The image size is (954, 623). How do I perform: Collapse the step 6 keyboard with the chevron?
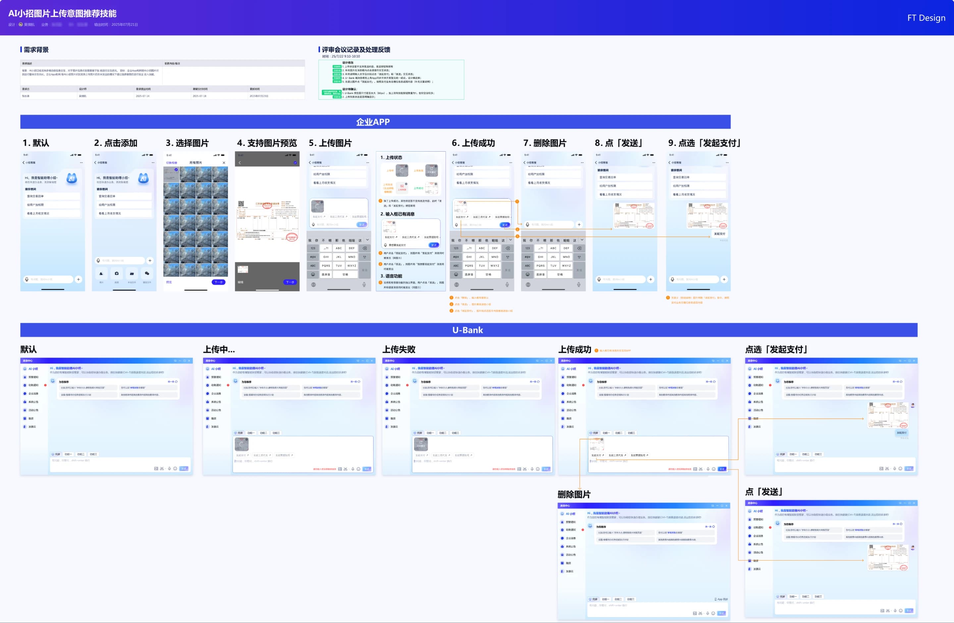[x=510, y=240]
